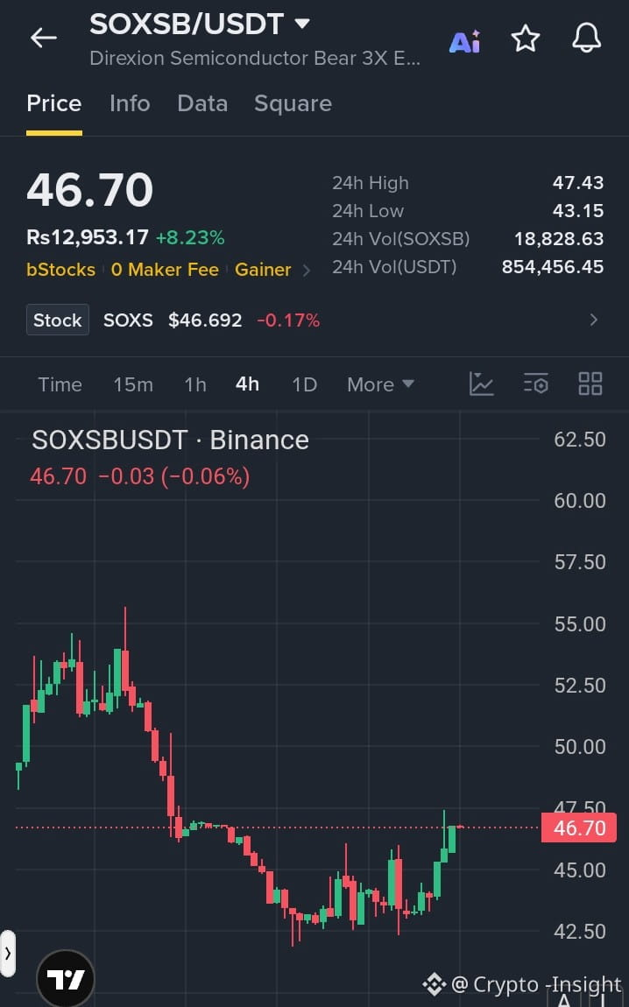Select the 15m timeframe

(x=133, y=384)
